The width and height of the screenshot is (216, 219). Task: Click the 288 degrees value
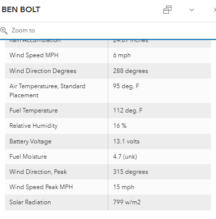point(131,71)
